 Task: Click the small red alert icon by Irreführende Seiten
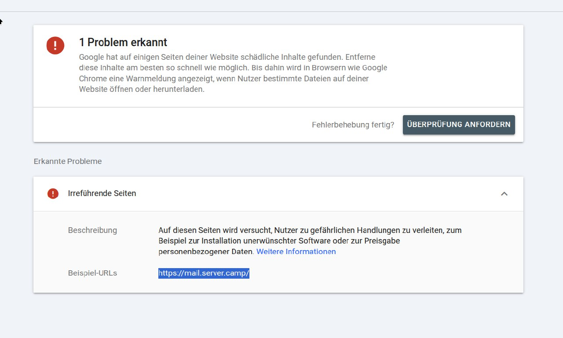coord(53,193)
